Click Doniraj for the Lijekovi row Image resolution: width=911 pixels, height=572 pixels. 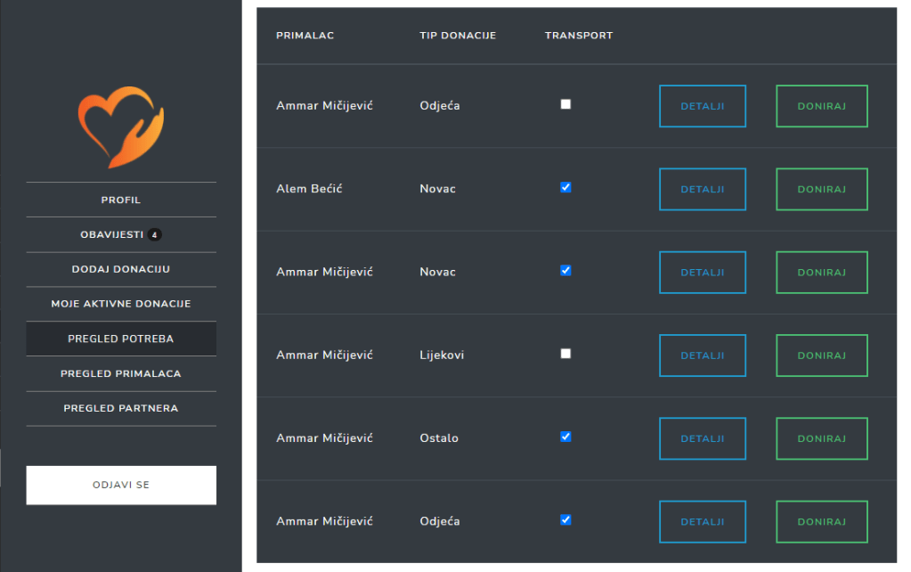821,355
